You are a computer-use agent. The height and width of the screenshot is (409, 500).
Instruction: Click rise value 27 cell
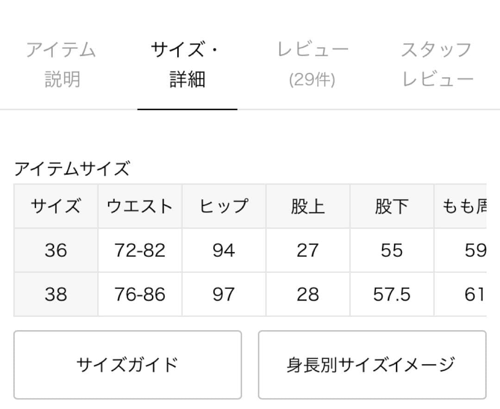click(308, 251)
